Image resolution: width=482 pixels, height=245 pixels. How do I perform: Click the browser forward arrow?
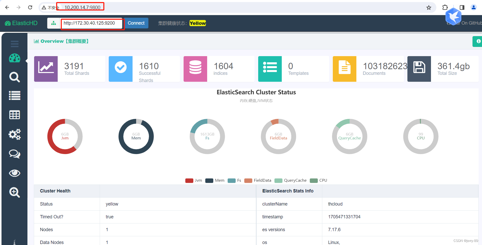18,7
